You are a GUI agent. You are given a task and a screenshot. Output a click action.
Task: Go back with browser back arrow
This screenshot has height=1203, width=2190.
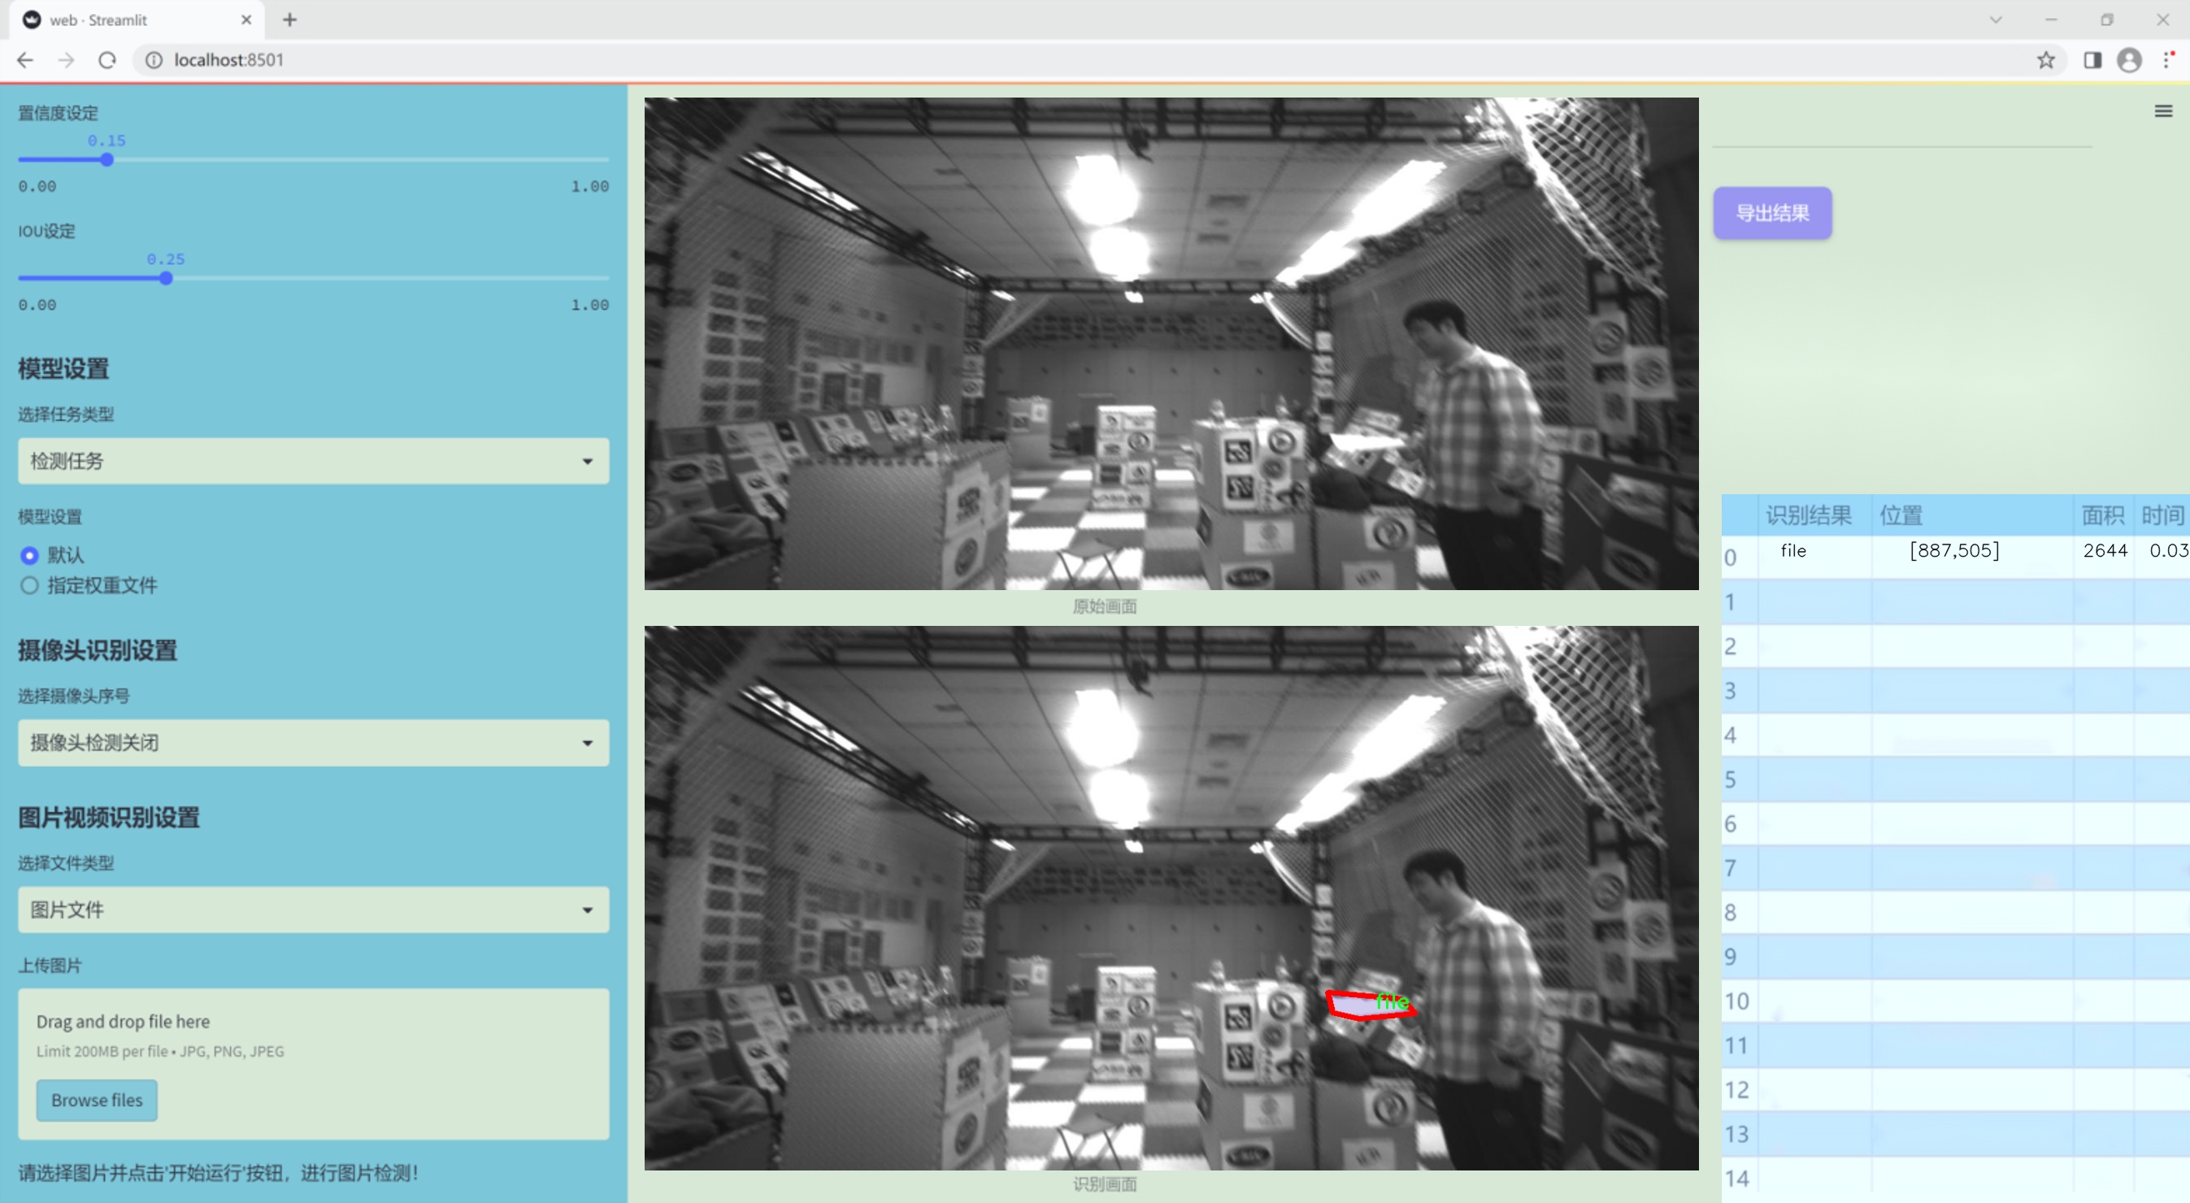(25, 60)
